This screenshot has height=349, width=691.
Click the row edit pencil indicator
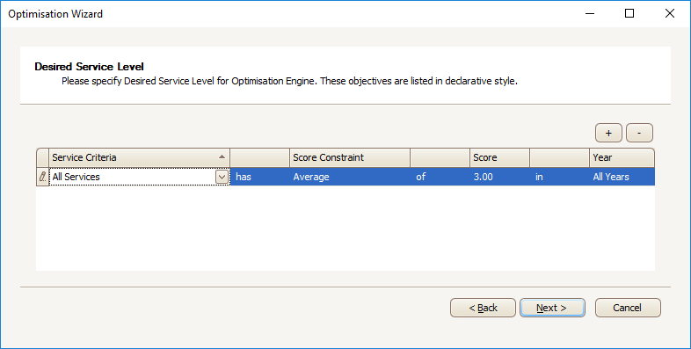tap(42, 177)
